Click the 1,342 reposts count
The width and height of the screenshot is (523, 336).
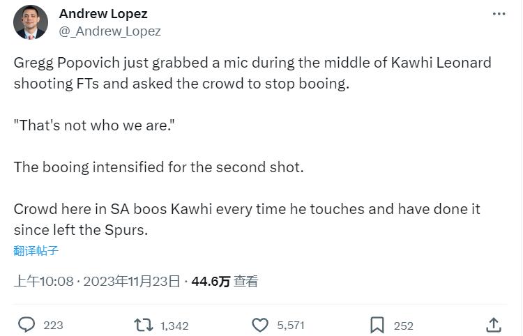[x=174, y=326]
